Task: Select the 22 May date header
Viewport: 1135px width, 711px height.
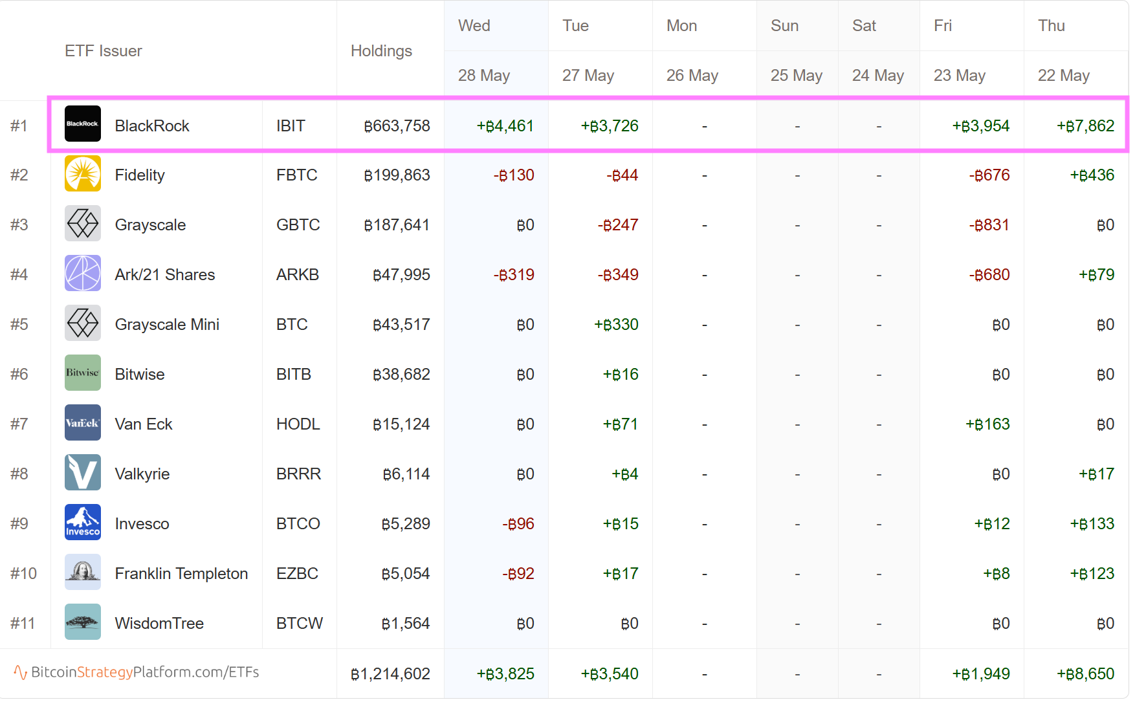Action: [x=1064, y=76]
